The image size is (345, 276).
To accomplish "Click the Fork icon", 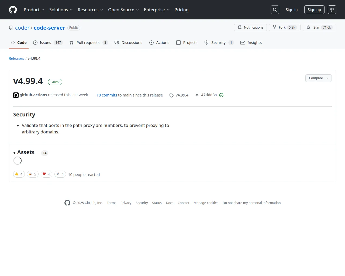I will 275,27.
